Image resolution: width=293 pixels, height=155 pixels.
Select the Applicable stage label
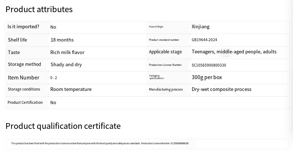tap(165, 52)
